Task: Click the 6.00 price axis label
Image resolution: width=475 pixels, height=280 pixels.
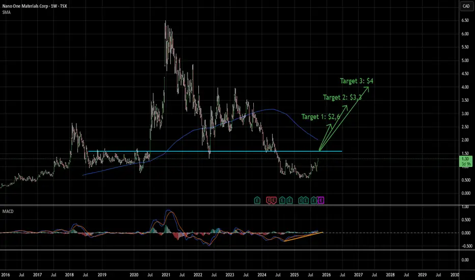Action: tap(465, 34)
